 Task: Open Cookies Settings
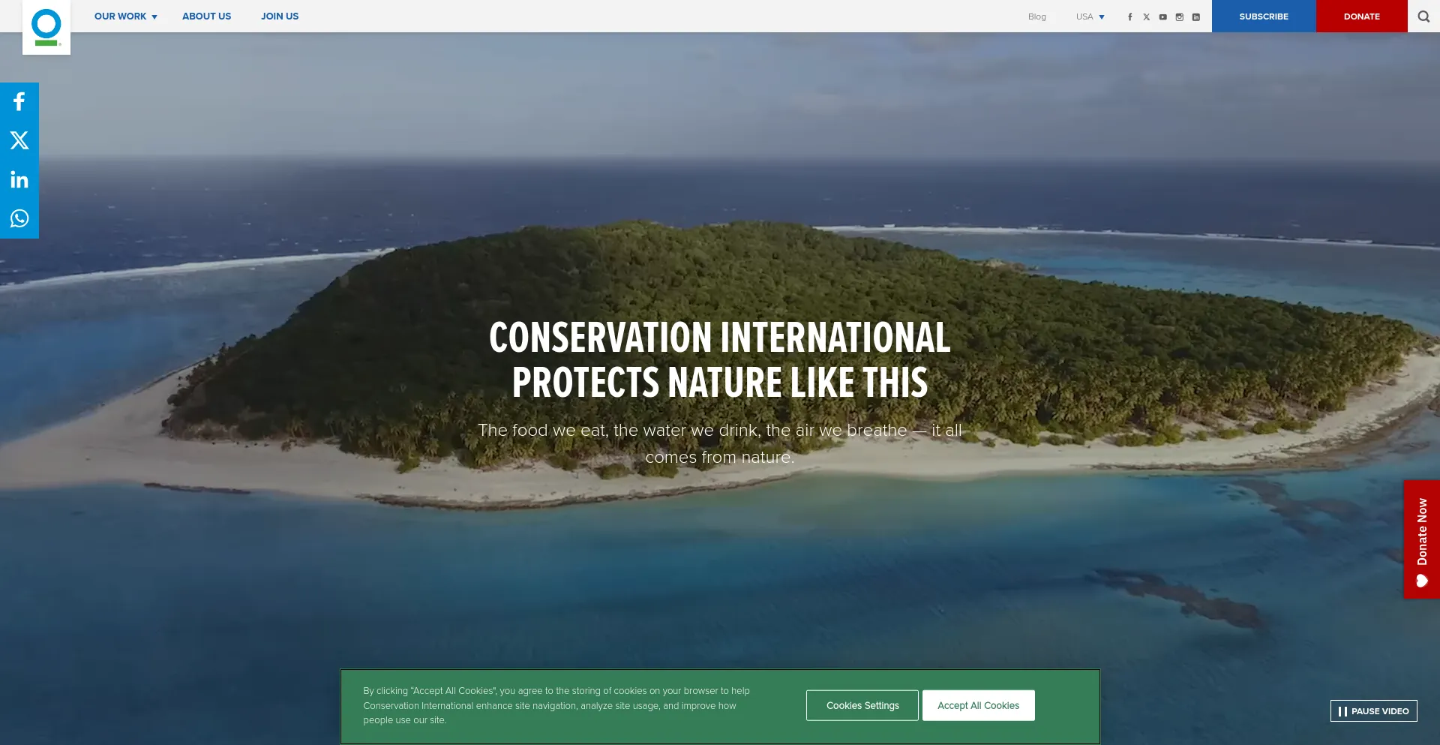(862, 705)
